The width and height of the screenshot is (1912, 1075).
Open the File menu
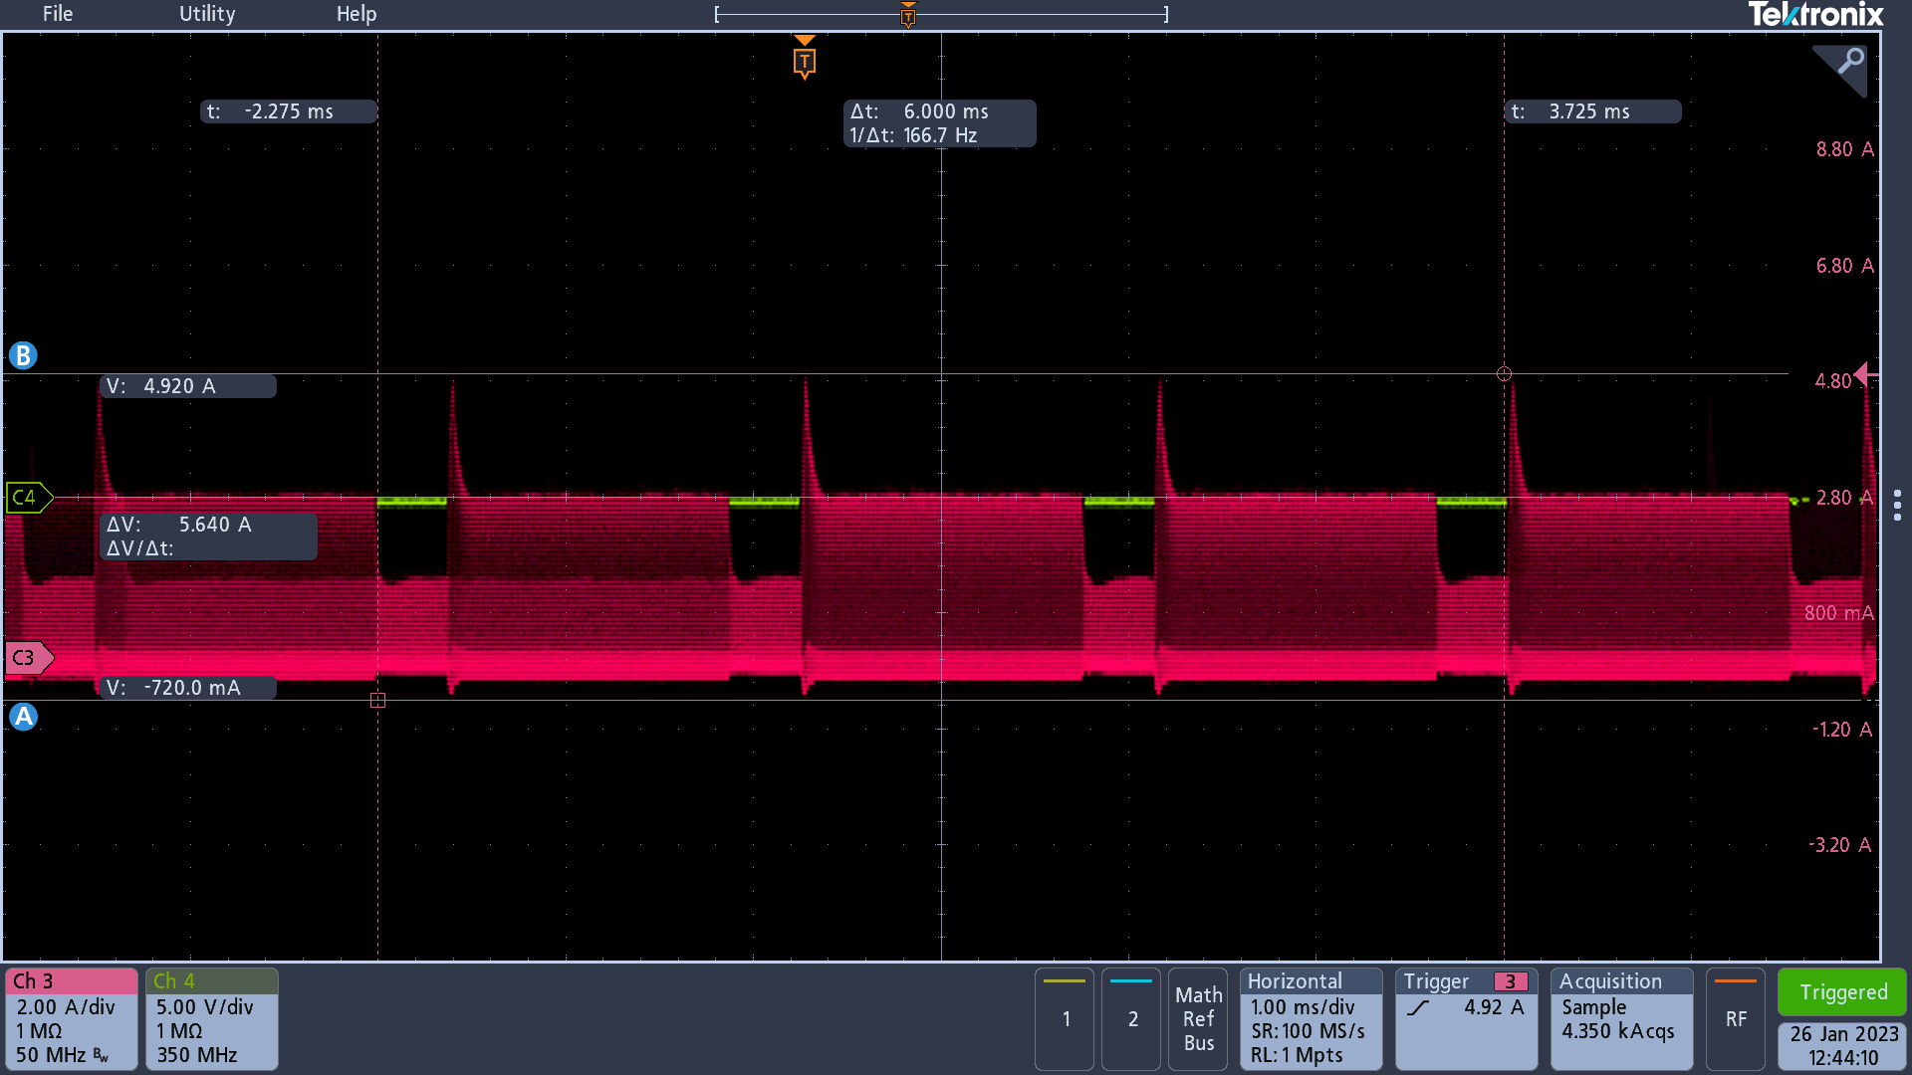[x=58, y=14]
